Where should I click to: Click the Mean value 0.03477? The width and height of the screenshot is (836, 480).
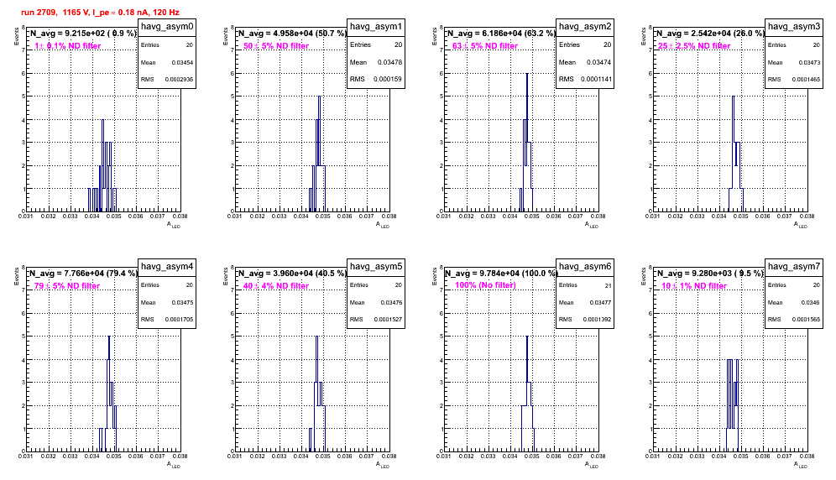600,302
